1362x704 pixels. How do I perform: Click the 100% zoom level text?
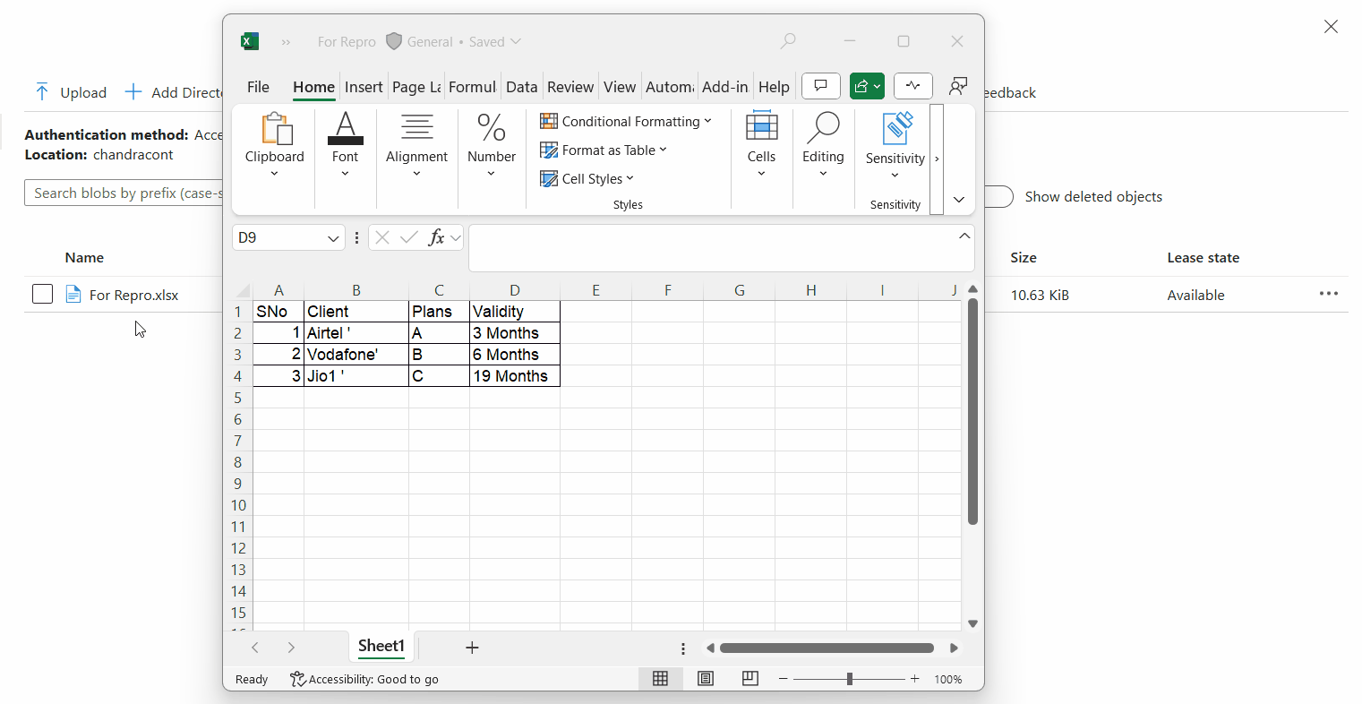(948, 679)
